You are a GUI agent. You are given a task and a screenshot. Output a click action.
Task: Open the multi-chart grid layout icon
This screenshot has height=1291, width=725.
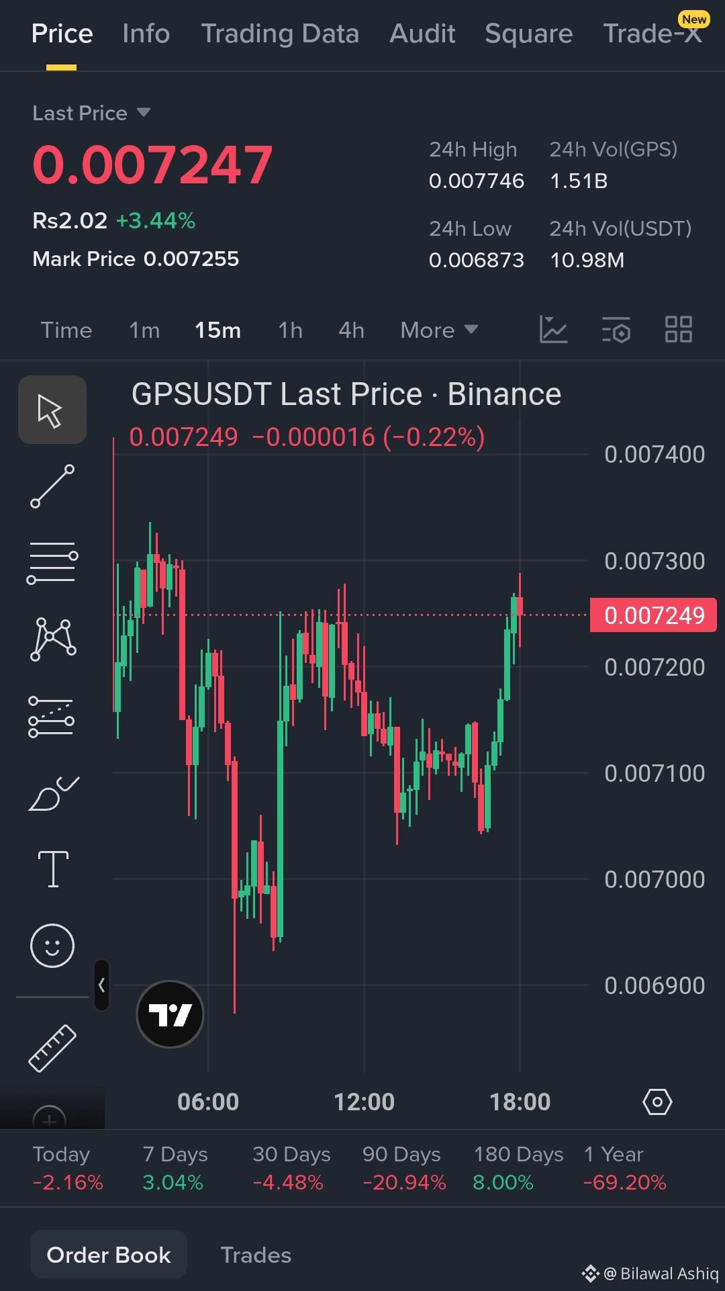coord(679,330)
